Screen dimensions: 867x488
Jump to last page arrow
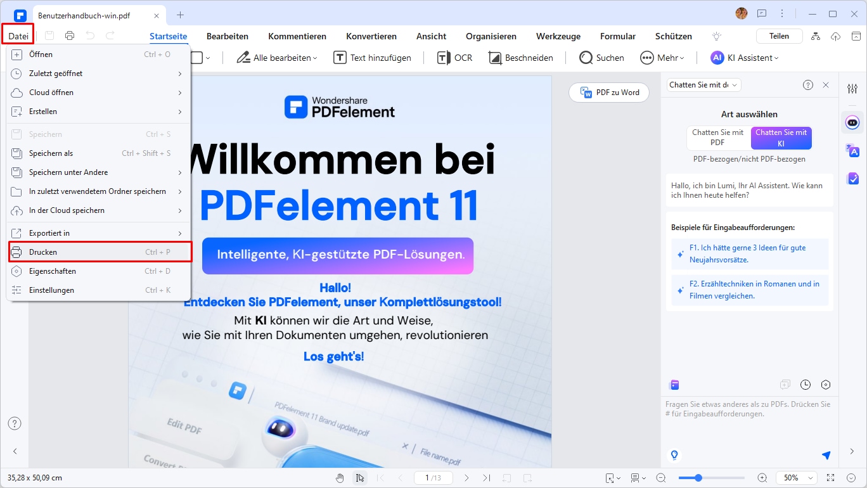point(486,478)
